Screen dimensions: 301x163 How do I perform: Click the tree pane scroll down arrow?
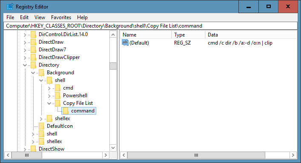tap(113, 148)
